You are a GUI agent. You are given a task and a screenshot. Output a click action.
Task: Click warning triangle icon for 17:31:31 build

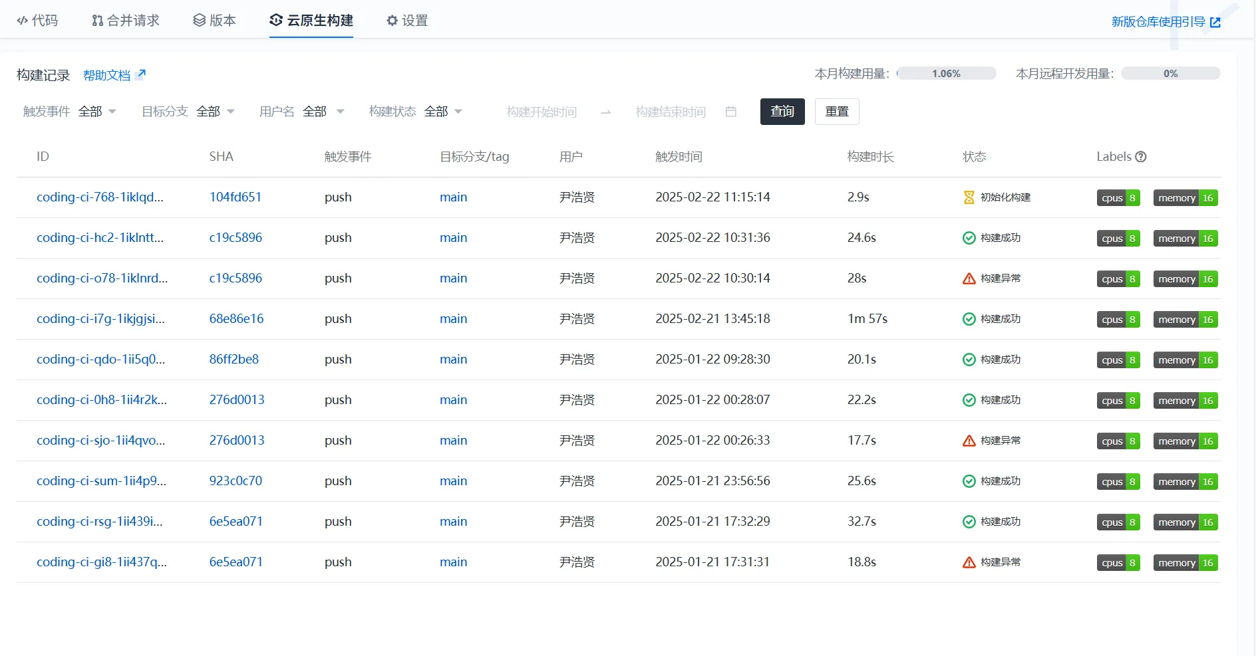coord(969,562)
